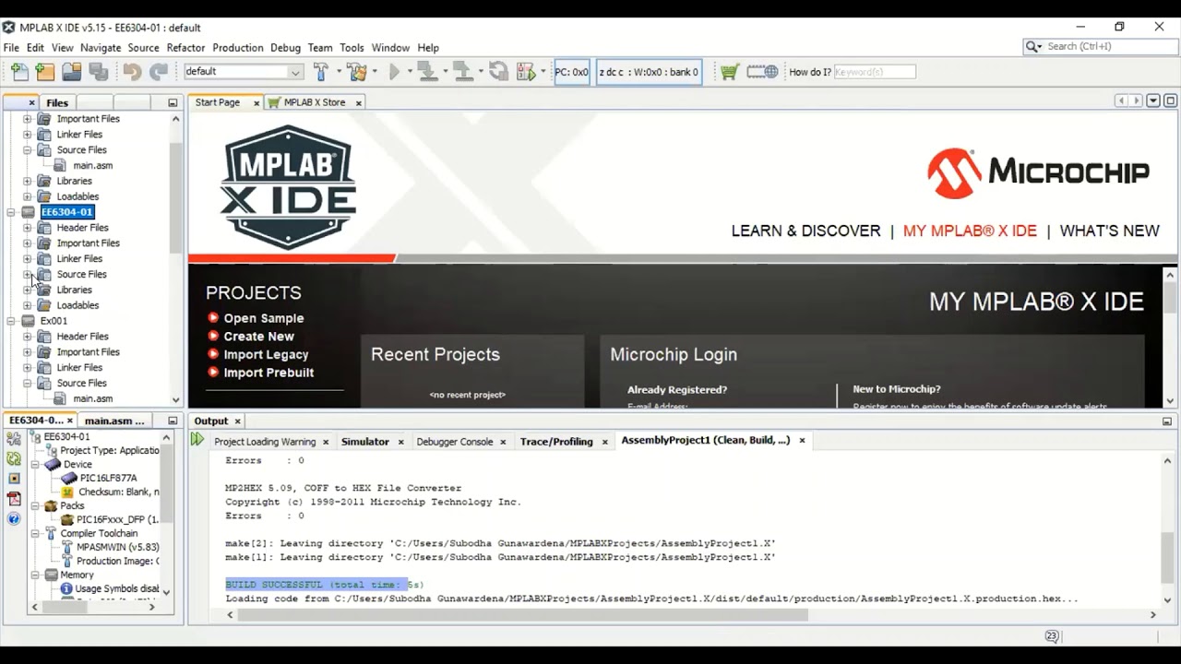The width and height of the screenshot is (1181, 664).
Task: Select MPASMWIN (v5.83) toolchain entry
Action: click(x=117, y=547)
